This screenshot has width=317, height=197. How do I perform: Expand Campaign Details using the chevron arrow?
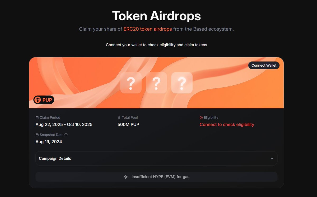pyautogui.click(x=272, y=159)
